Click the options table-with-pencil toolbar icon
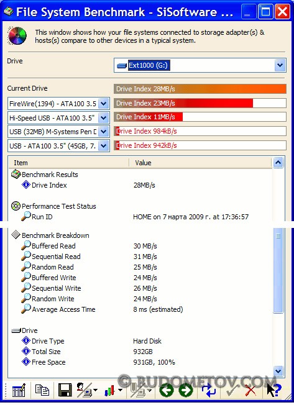294x405 pixels. coord(19,389)
